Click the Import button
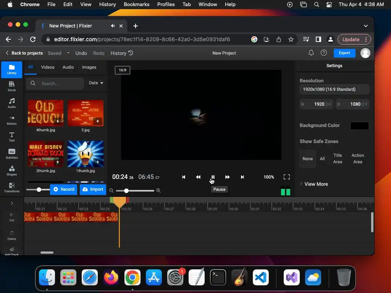 (x=93, y=189)
